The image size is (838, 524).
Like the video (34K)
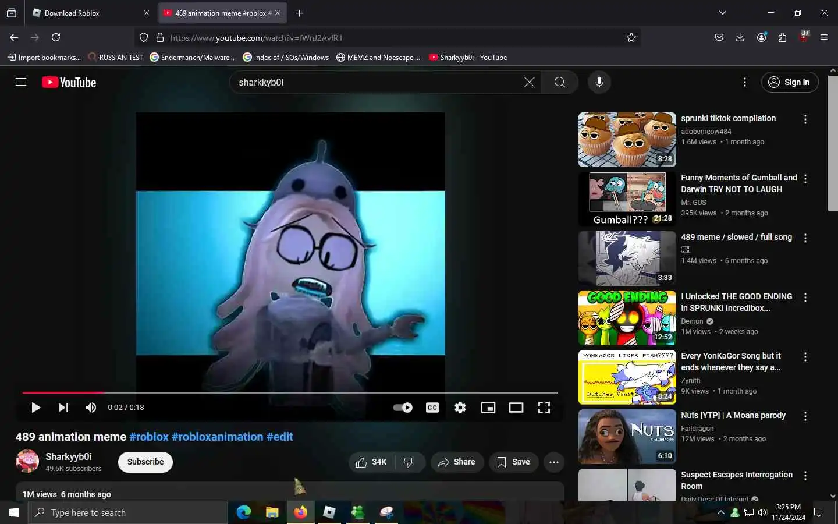pyautogui.click(x=371, y=462)
